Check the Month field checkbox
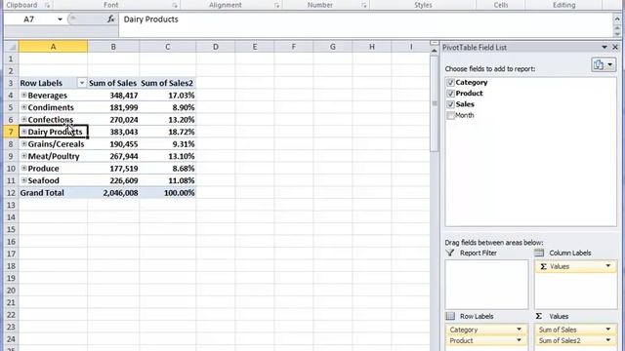 [x=450, y=115]
